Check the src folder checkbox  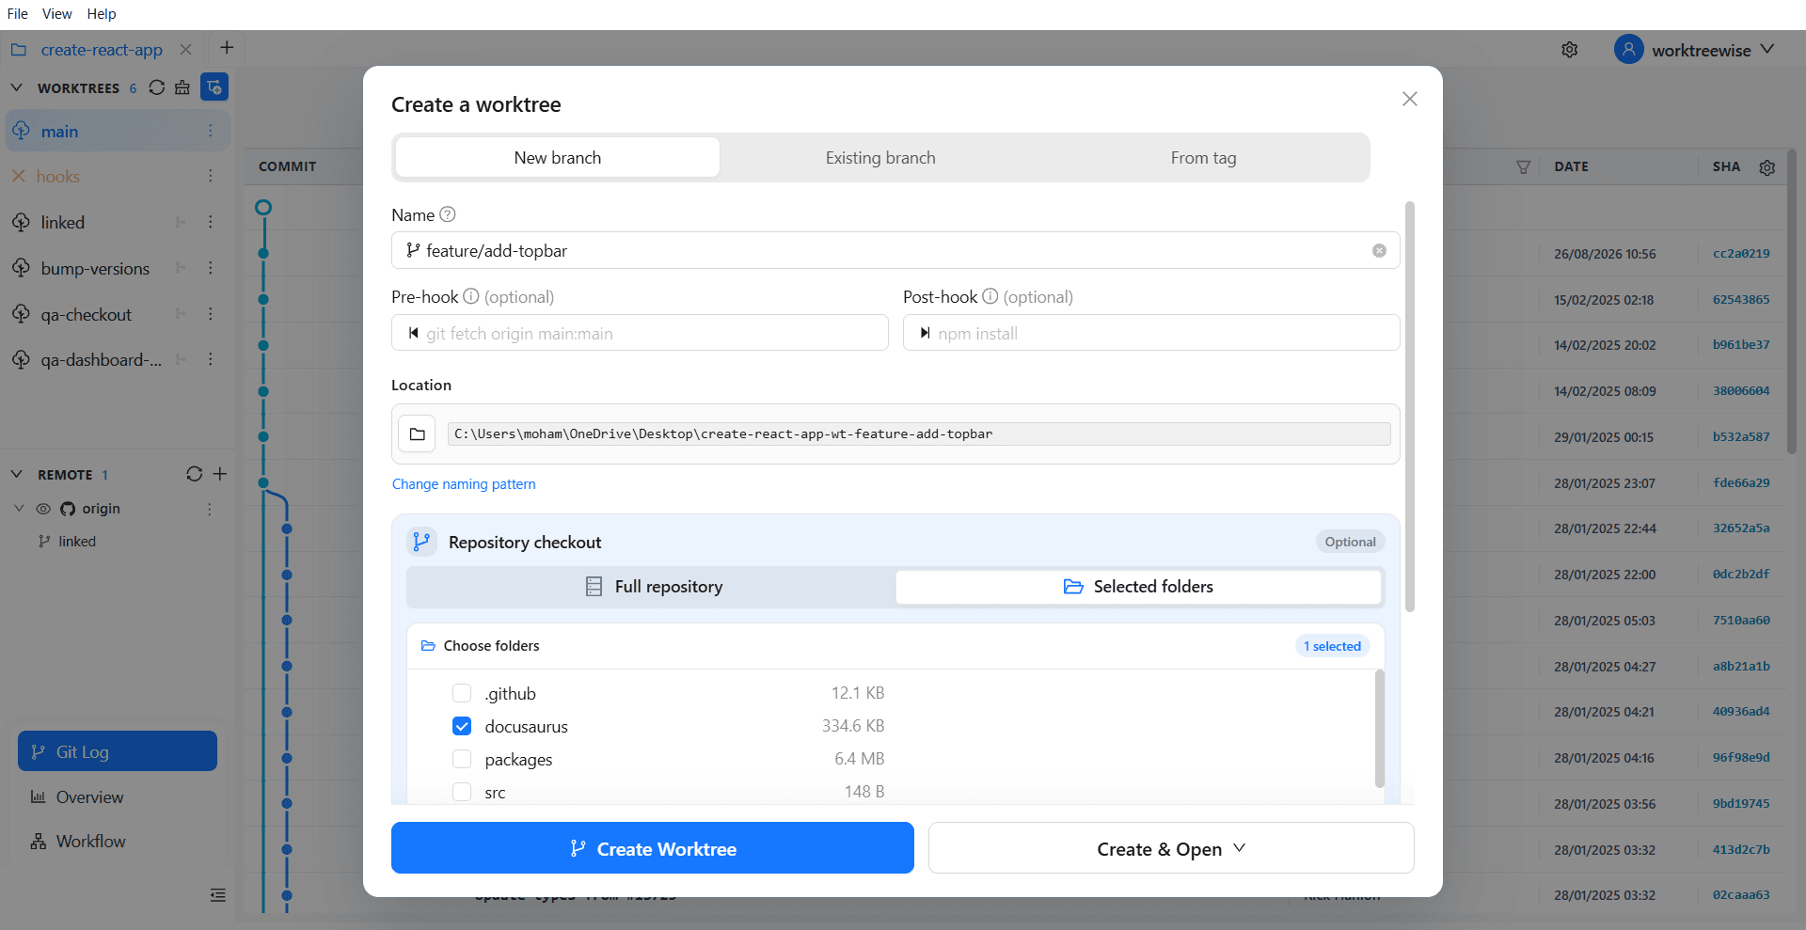click(x=462, y=792)
